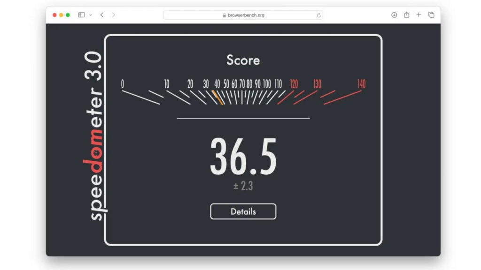
Task: Click the browserbench.org address bar
Action: (247, 15)
